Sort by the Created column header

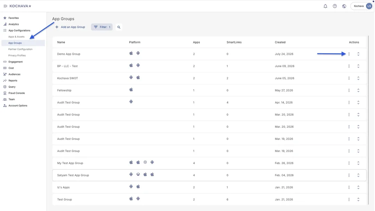coord(280,42)
